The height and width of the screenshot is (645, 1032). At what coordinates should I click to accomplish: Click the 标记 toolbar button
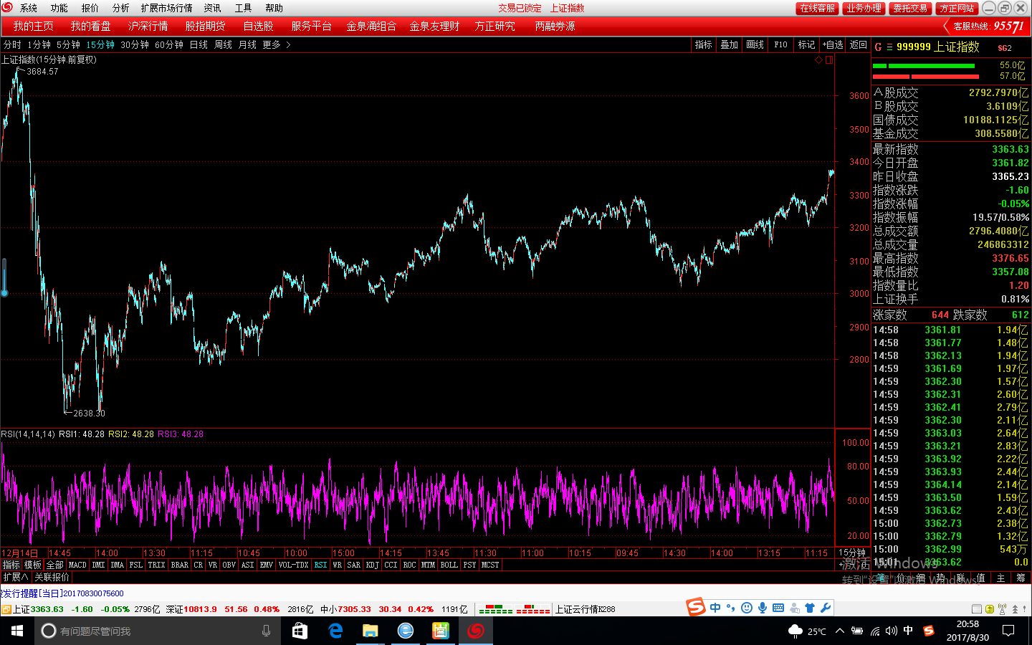807,44
